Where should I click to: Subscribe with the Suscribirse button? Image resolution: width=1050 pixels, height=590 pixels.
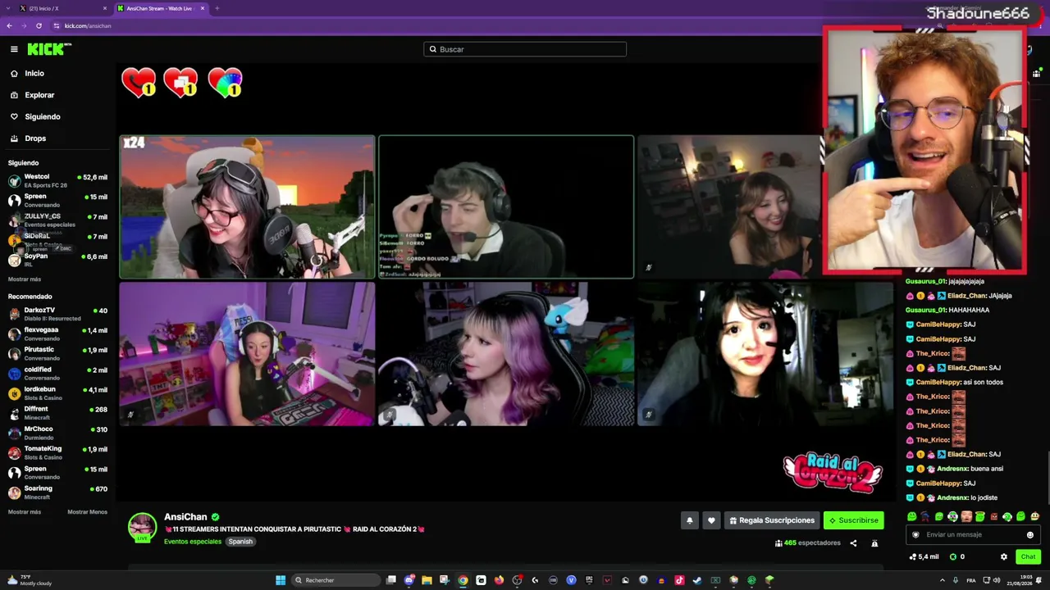[854, 520]
